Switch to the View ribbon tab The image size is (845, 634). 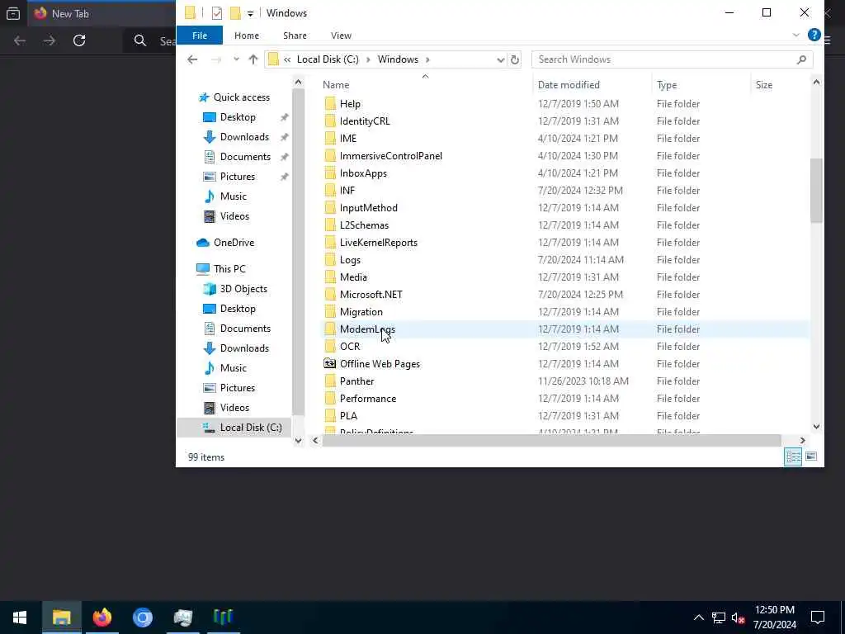[x=341, y=35]
